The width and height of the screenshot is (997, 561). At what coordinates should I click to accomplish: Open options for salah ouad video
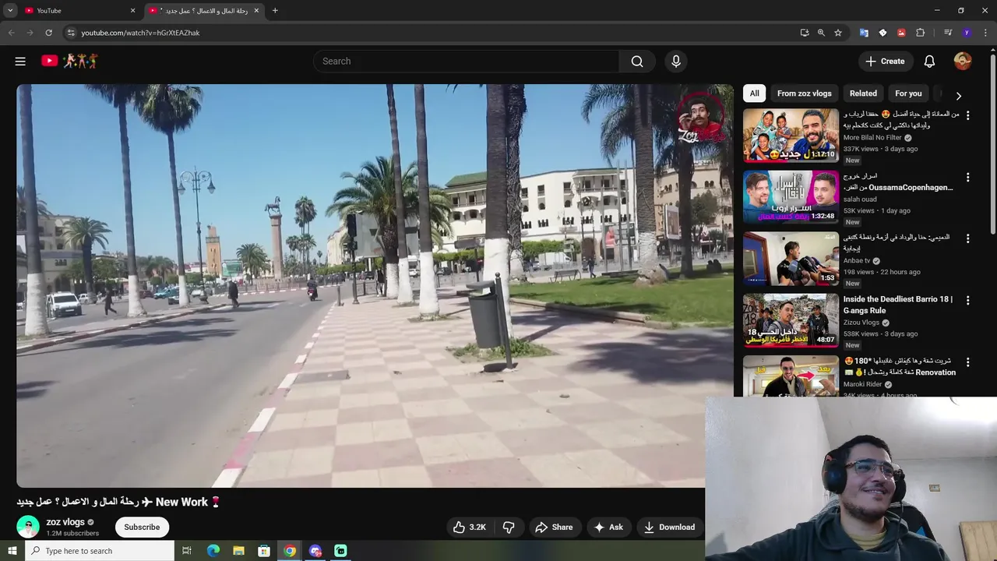968,177
